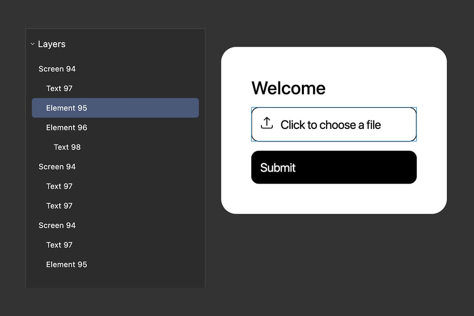Select the first Screen 94 layer
Image resolution: width=474 pixels, height=316 pixels.
(57, 69)
